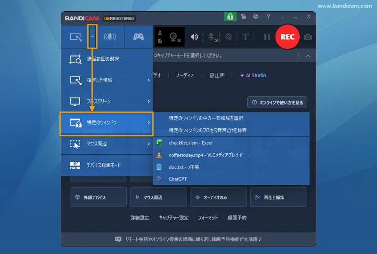Viewport: 377px width, 254px height.
Task: Choose checklist.xlsm - Excel window
Action: click(x=231, y=143)
